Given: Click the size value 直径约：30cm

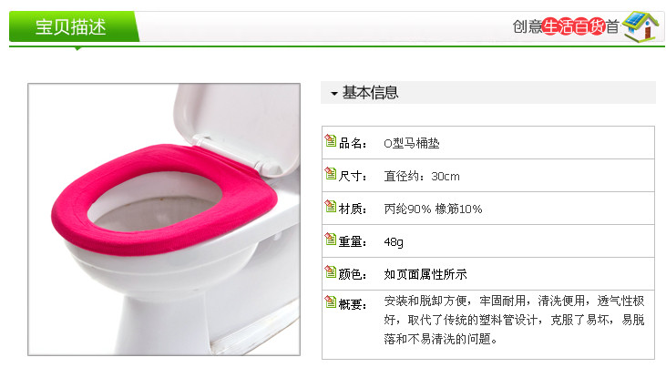Looking at the screenshot, I should point(422,176).
